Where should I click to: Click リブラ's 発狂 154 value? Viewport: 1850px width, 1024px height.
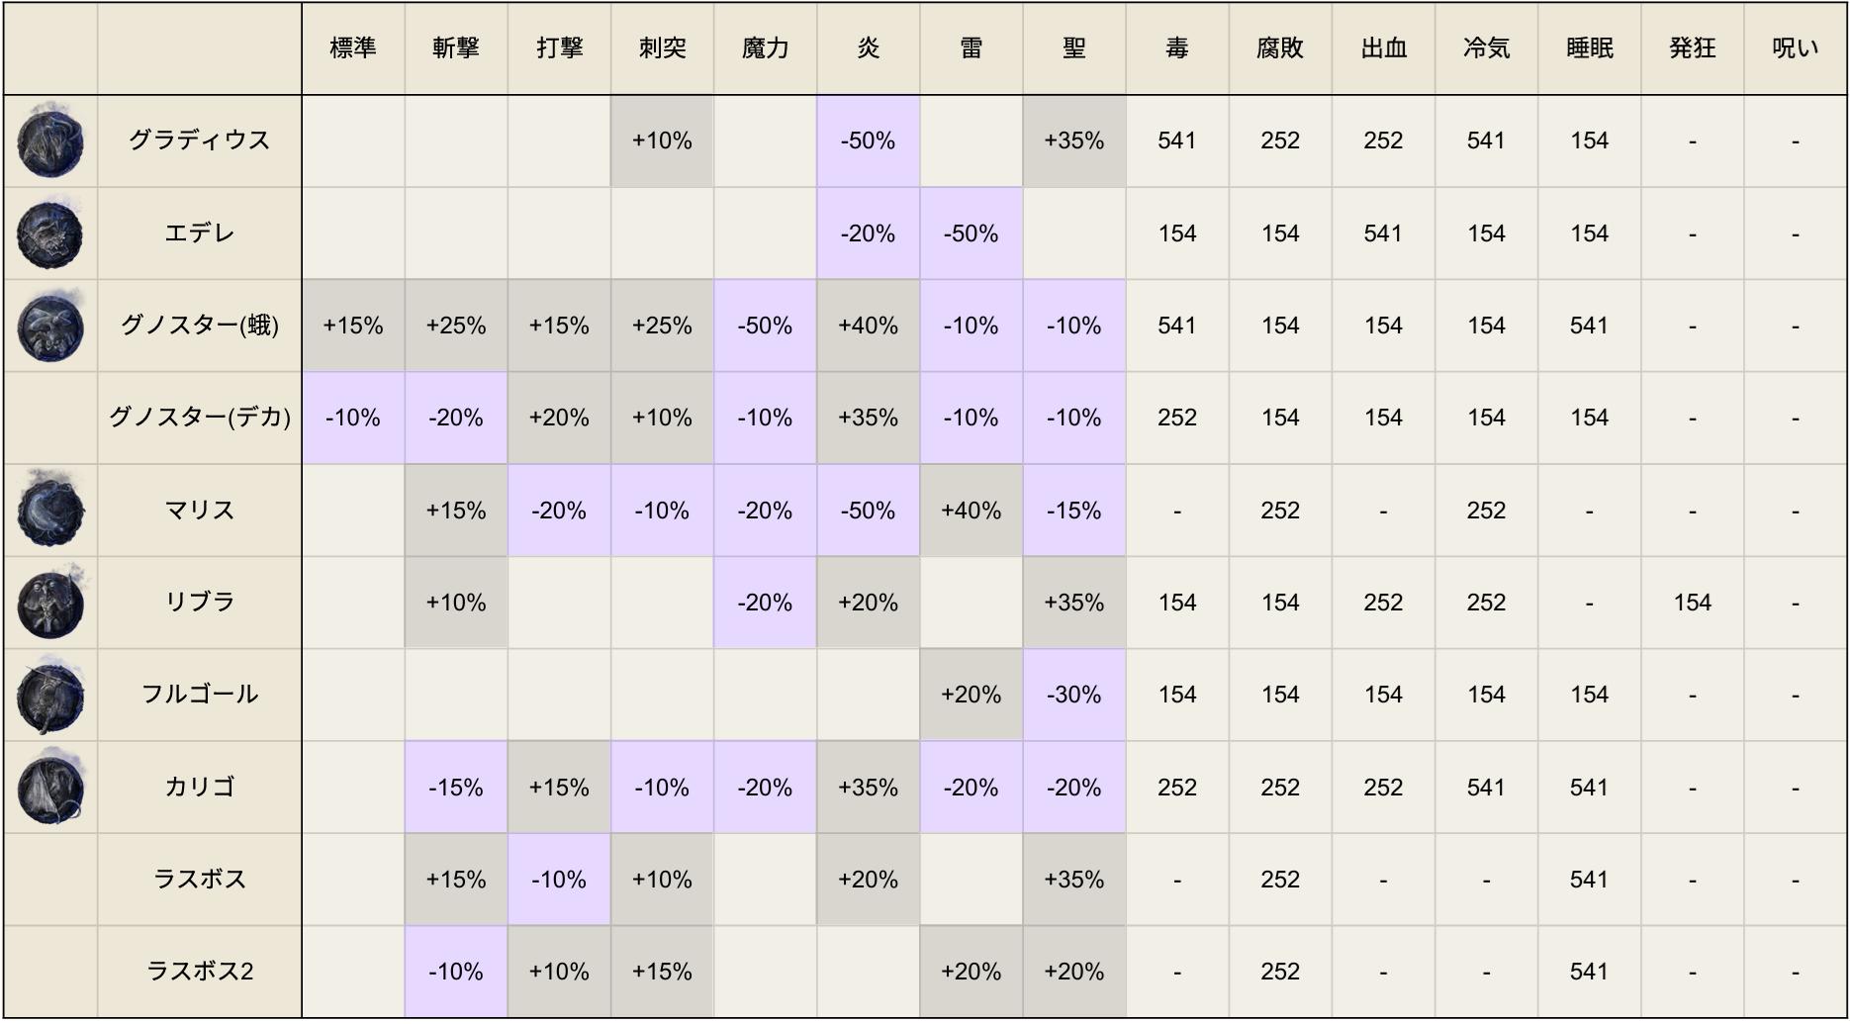point(1692,603)
